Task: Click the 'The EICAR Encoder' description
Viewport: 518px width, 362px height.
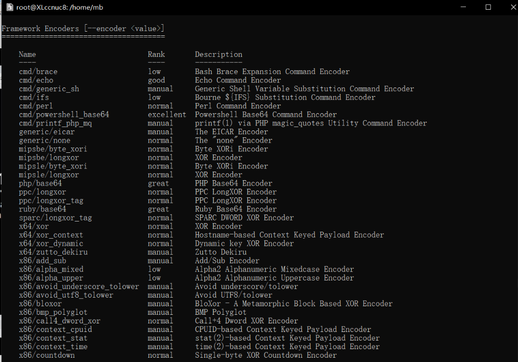Action: 231,132
